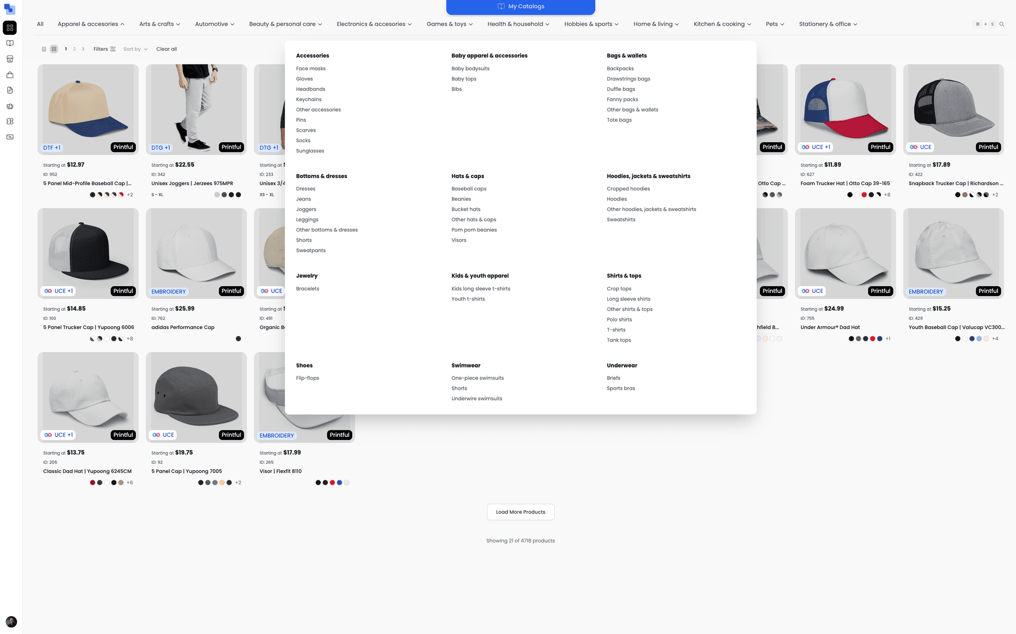This screenshot has height=634, width=1016.
Task: Enable the grid view layout toggle
Action: [x=53, y=49]
